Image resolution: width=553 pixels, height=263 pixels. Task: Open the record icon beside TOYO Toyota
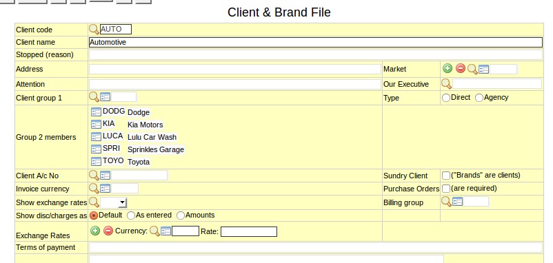click(96, 162)
